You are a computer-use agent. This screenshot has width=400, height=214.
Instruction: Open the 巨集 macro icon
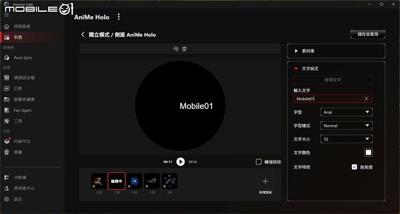[7, 88]
